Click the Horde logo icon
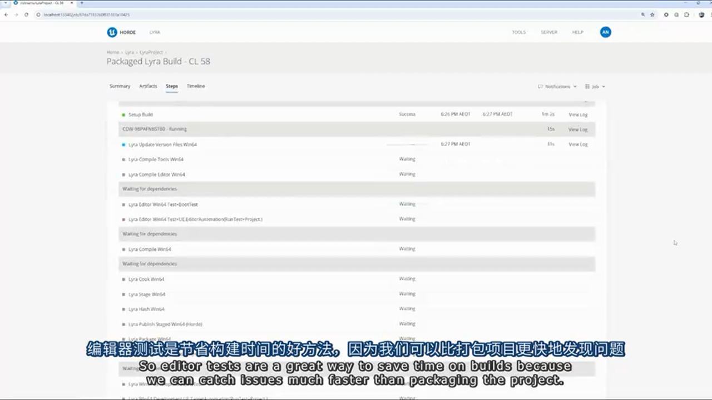The height and width of the screenshot is (400, 712). pos(112,32)
